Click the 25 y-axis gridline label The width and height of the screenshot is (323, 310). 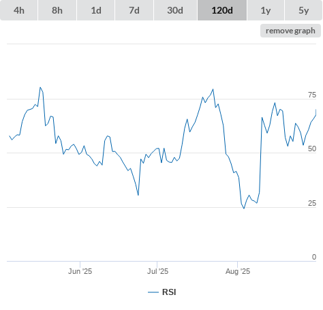click(312, 203)
